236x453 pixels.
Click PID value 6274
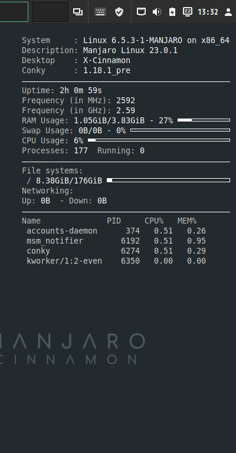point(130,251)
